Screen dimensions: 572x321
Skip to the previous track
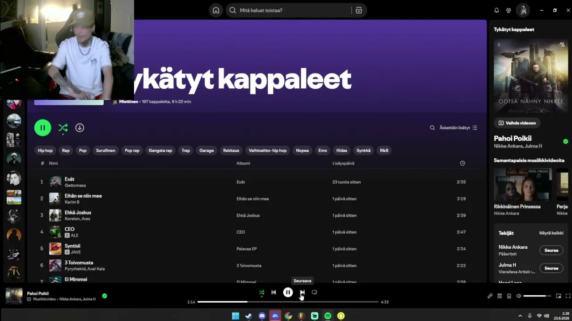click(273, 292)
